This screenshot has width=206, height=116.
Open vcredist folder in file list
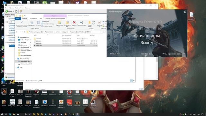point(66,39)
